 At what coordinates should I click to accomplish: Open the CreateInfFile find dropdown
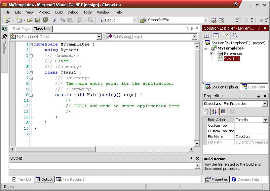point(206,20)
